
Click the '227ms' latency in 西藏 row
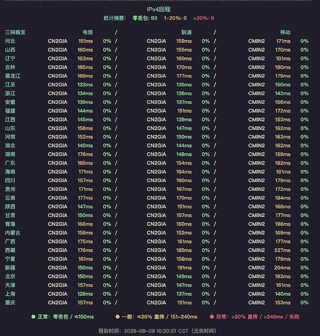[282, 250]
